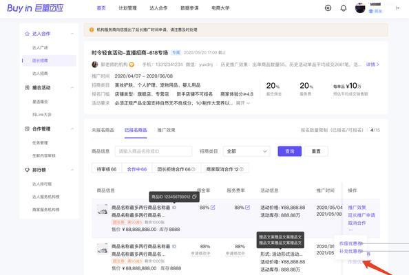Open 数据参谋 in the top navigation
409x275 pixels.
click(x=189, y=8)
